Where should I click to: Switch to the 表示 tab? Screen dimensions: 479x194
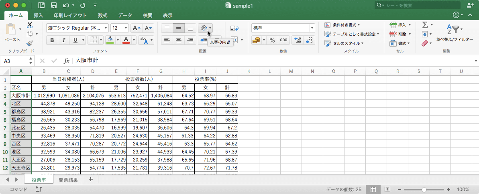tap(167, 16)
